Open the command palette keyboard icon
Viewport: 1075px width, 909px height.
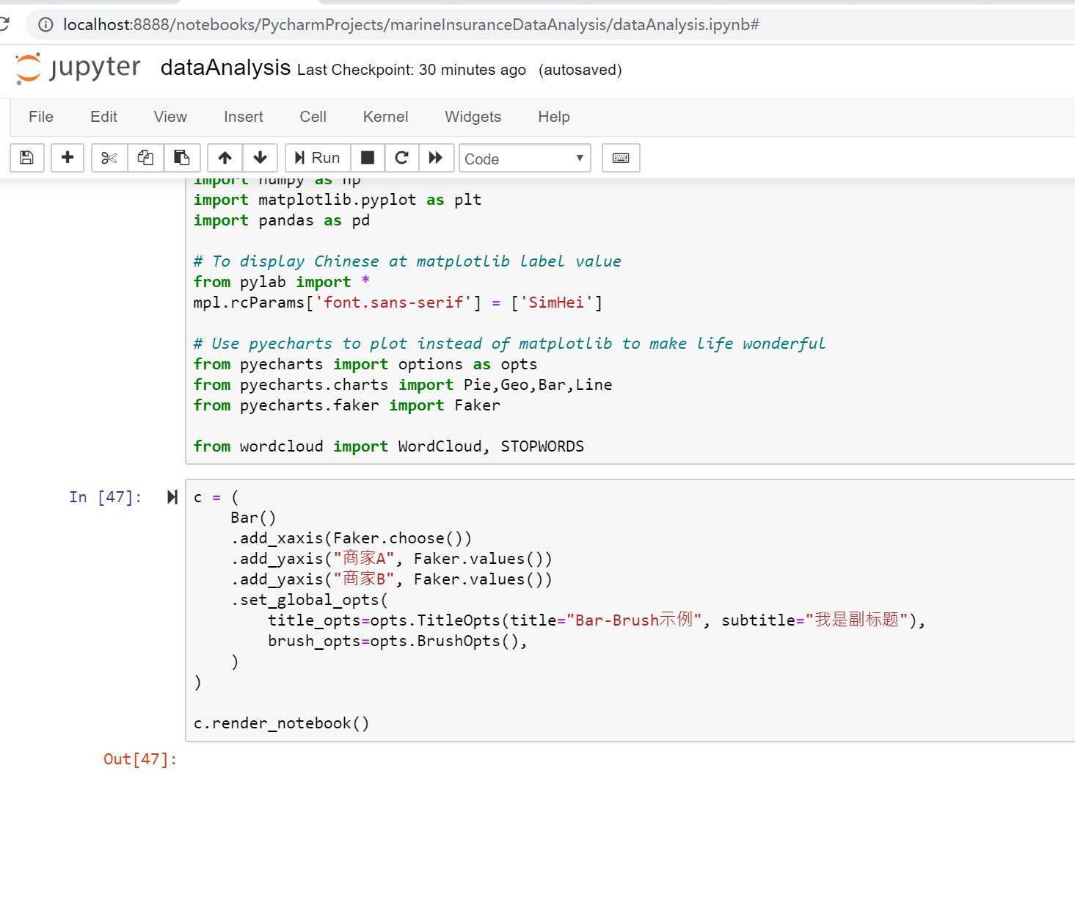point(620,158)
